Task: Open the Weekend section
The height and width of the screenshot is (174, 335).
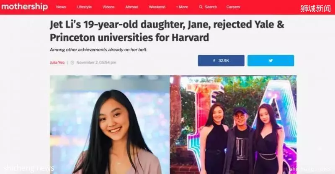Action: coord(157,7)
